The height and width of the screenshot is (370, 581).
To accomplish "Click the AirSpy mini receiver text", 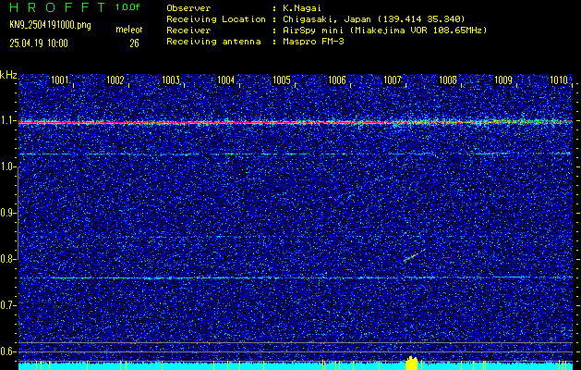I will (x=384, y=31).
